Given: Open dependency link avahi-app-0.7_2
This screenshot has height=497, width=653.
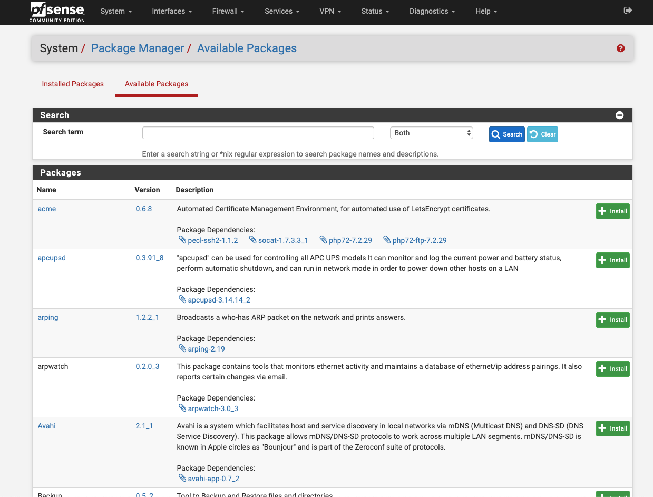Looking at the screenshot, I should pos(214,479).
